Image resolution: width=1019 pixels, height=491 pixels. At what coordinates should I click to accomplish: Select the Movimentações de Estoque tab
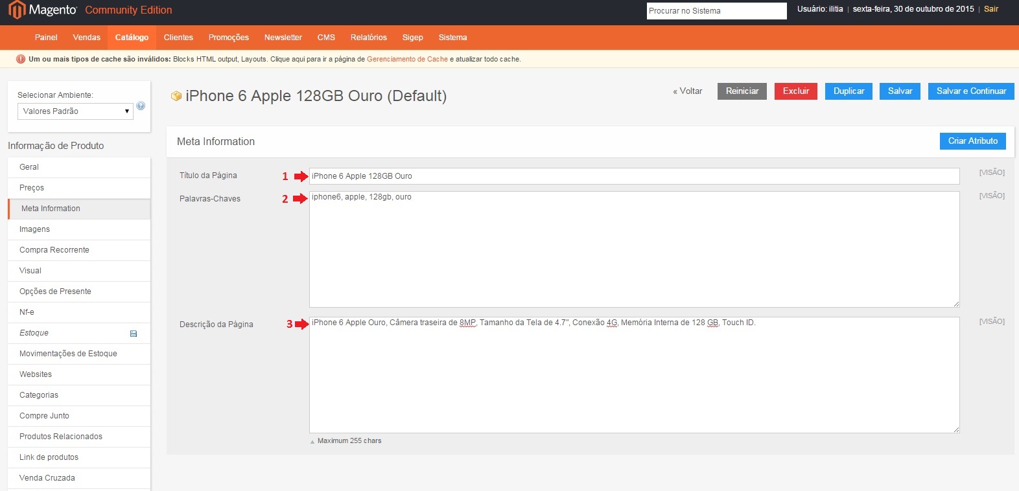point(79,354)
